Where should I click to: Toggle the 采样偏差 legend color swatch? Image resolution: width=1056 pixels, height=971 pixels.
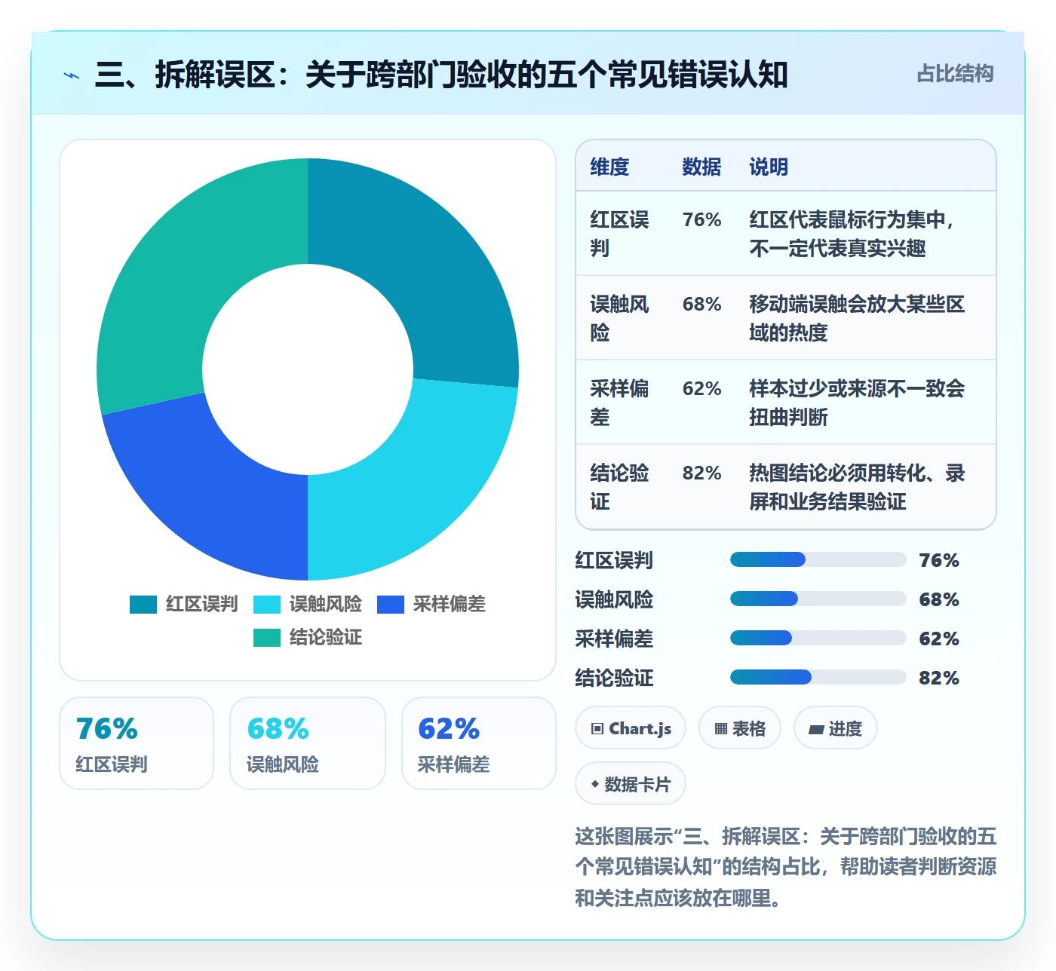tap(391, 605)
